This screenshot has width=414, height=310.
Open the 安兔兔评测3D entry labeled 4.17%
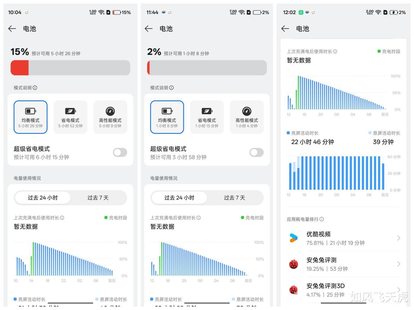(344, 290)
